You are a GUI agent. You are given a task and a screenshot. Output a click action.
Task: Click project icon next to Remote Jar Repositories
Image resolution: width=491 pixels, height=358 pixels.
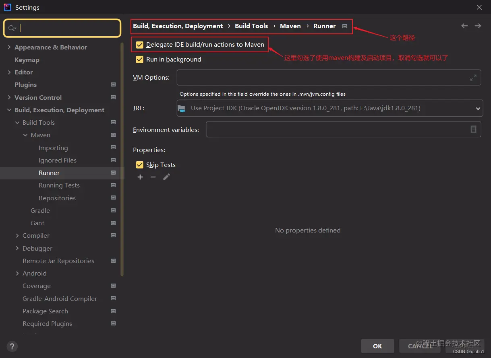click(113, 261)
